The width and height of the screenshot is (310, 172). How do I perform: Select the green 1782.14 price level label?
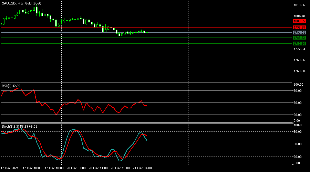(x=300, y=44)
